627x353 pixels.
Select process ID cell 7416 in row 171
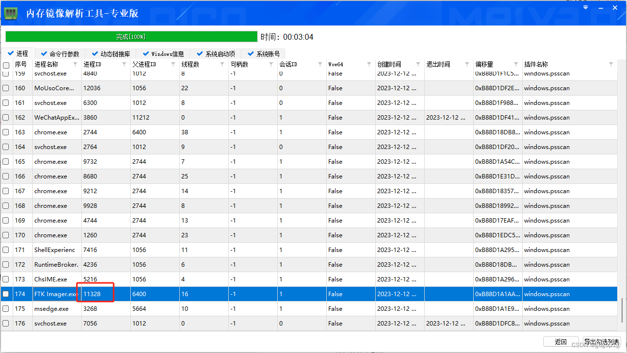[x=106, y=250]
